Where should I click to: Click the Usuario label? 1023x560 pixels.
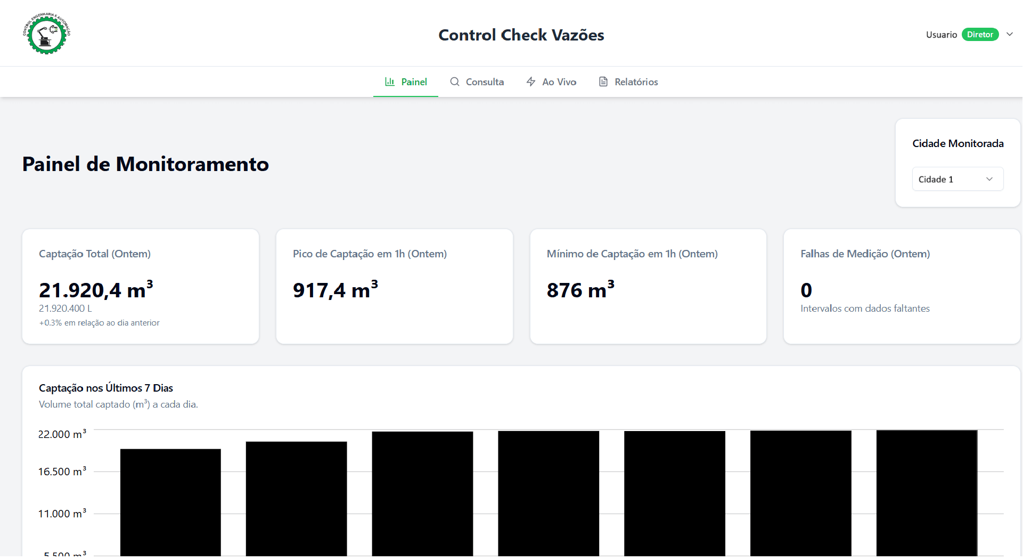tap(942, 35)
